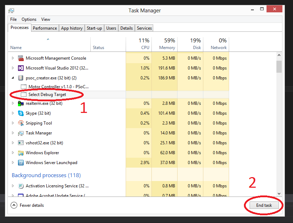Expand the Windows Explorer process entry

pos(13,152)
